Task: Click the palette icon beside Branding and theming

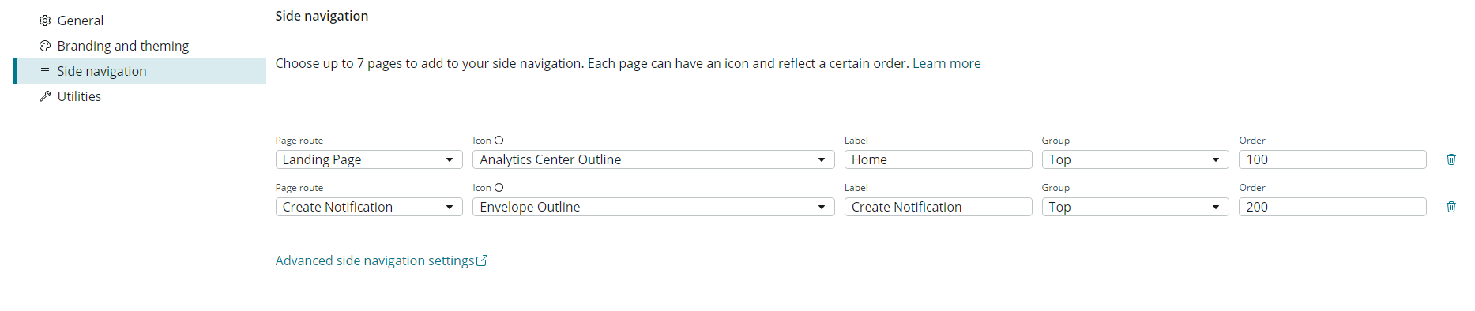Action: [x=45, y=46]
